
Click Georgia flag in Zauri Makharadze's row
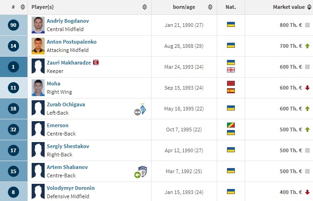tap(230, 70)
